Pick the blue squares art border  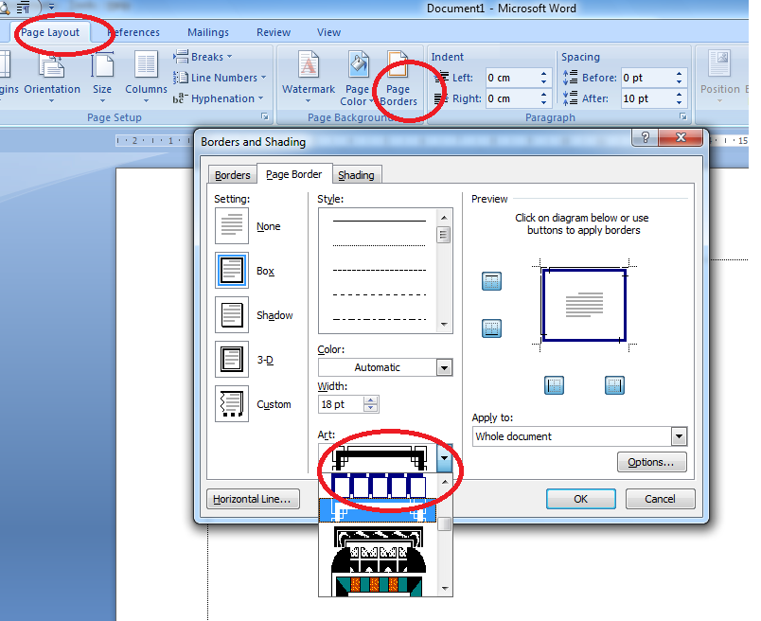379,485
